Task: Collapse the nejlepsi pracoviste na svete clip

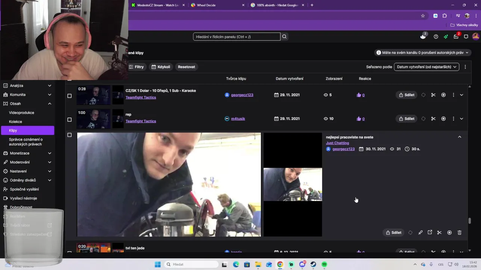Action: coord(460,137)
